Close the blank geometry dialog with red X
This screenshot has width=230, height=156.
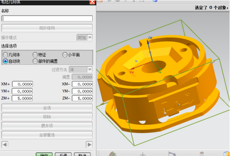point(92,2)
